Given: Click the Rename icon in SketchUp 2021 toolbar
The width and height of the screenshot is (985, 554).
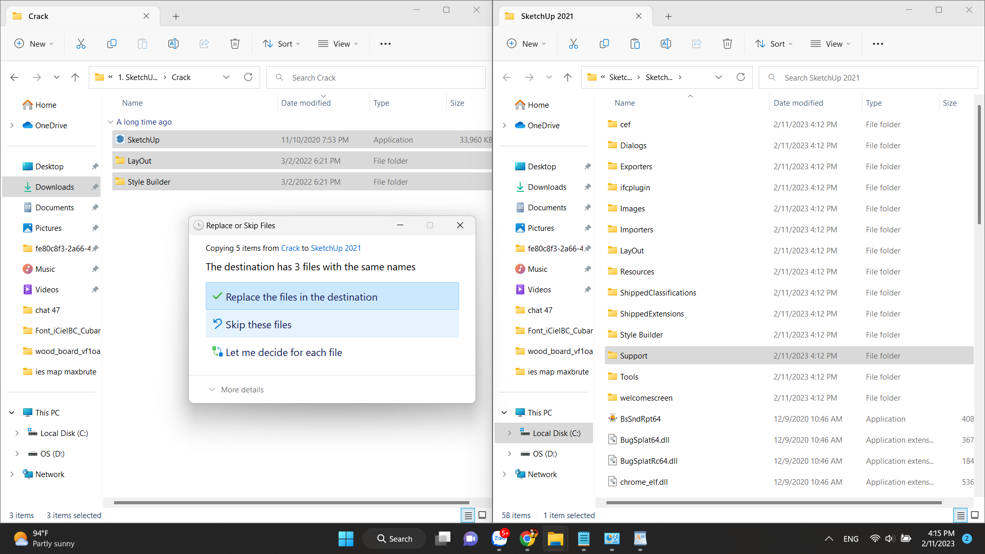Looking at the screenshot, I should pos(665,44).
